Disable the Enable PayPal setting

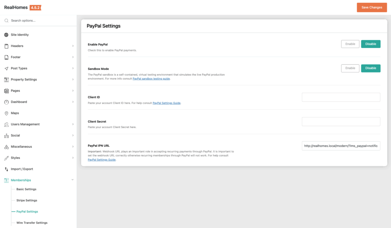370,44
